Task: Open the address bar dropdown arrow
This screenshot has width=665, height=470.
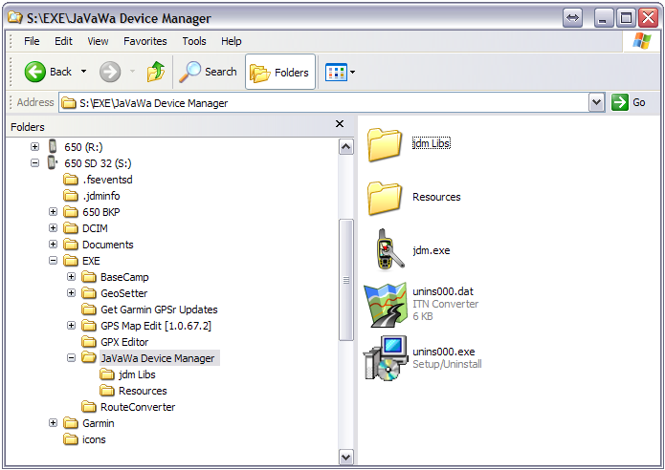Action: point(597,102)
